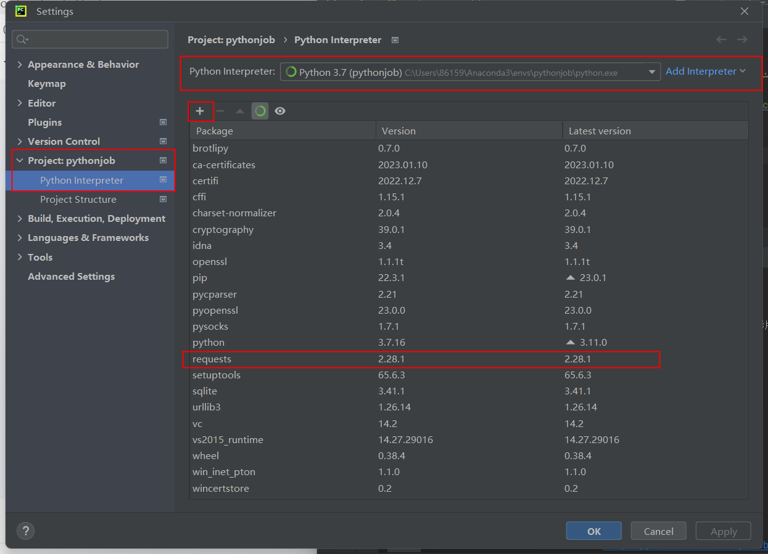Select the vs2015_runtime package row
Screen dimensions: 768x554
pyautogui.click(x=469, y=439)
